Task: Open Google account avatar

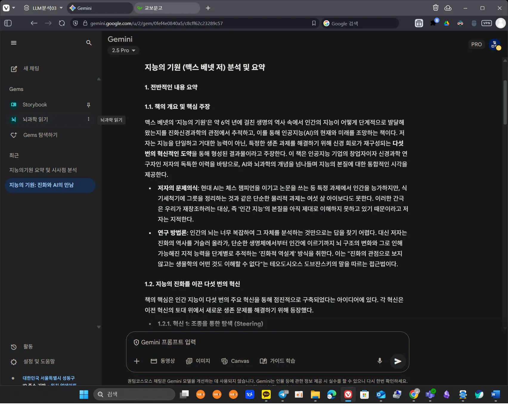Action: tap(495, 44)
